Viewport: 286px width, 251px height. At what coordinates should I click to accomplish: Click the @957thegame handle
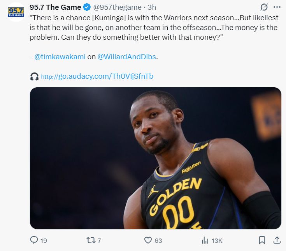117,7
